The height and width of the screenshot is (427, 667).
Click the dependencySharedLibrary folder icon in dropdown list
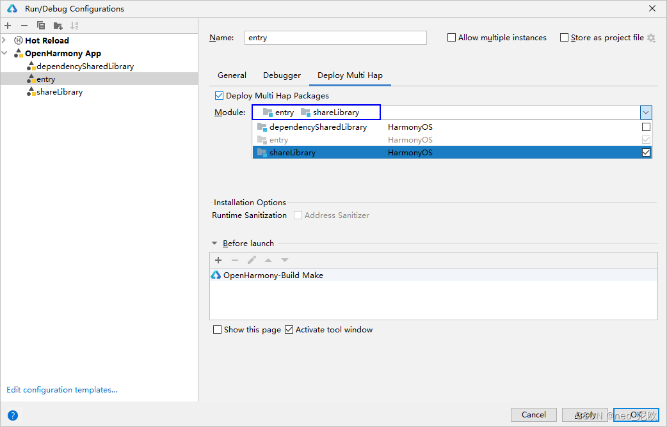tap(262, 127)
